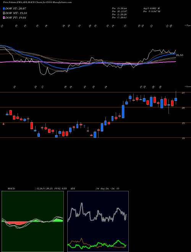The width and height of the screenshot is (191, 252).
Task: Click the 16.85 label beside the EMA lines
Action: pyautogui.click(x=180, y=55)
